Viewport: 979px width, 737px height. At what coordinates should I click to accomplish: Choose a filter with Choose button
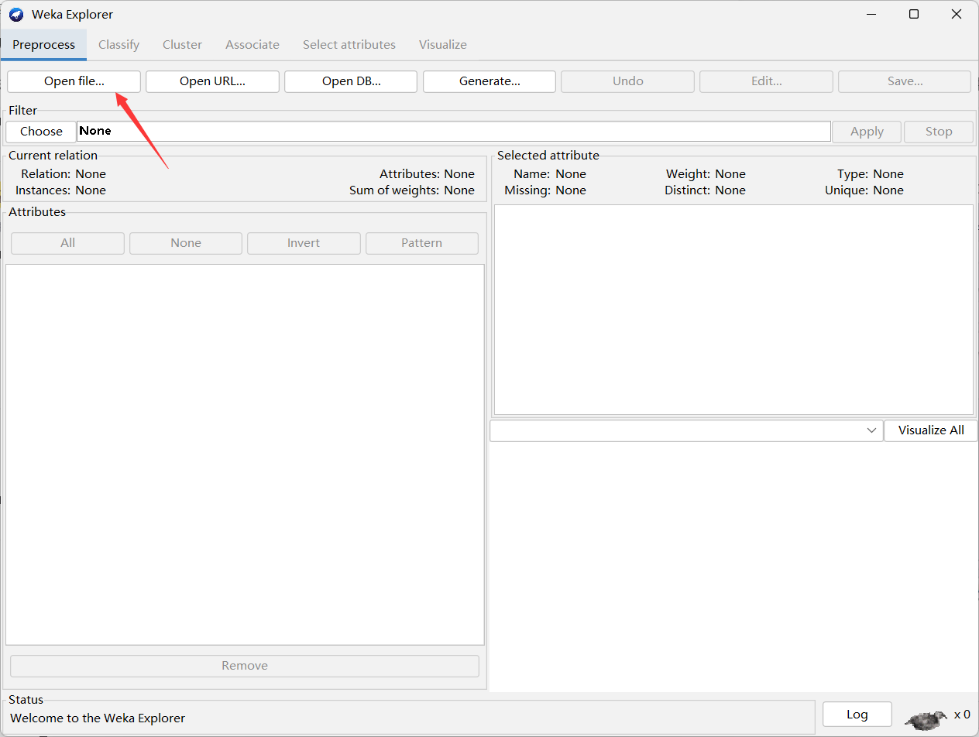(x=41, y=132)
